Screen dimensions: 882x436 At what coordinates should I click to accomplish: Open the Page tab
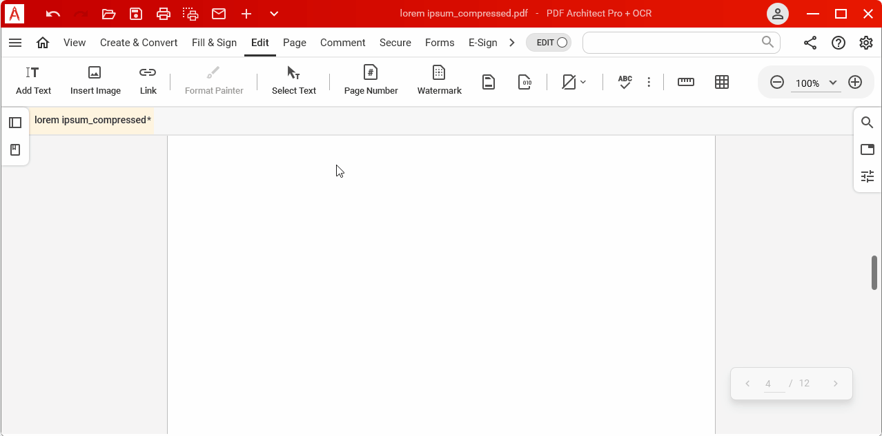click(x=295, y=43)
